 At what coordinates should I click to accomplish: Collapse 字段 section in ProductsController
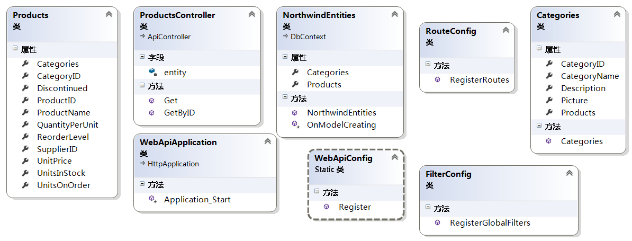point(142,57)
